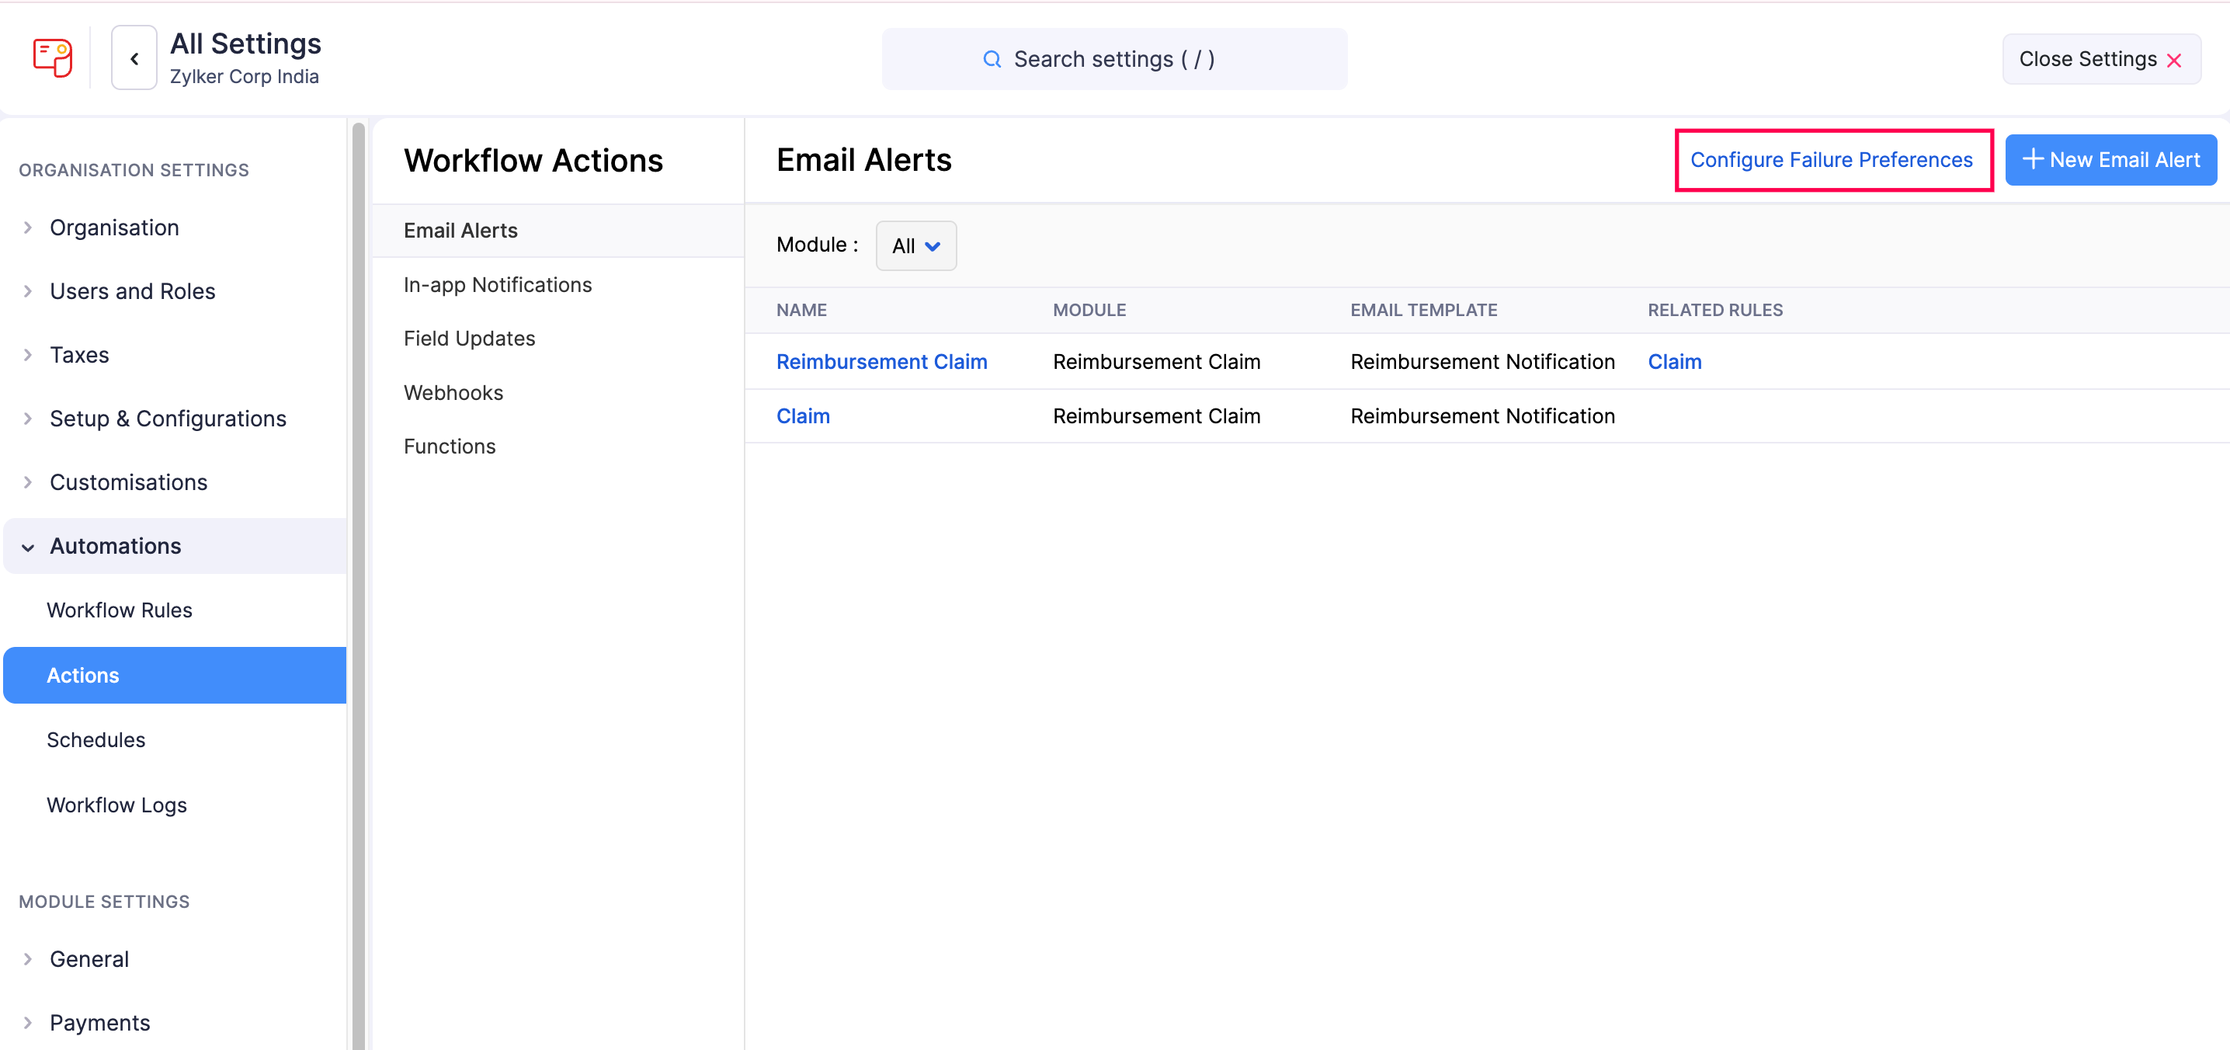Click the magnifier icon in the search settings bar
The width and height of the screenshot is (2230, 1050).
coord(992,59)
